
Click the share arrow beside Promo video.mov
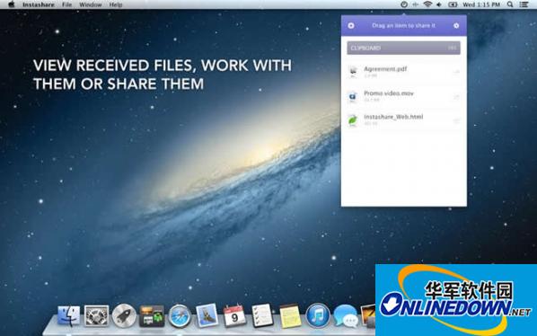(x=456, y=97)
